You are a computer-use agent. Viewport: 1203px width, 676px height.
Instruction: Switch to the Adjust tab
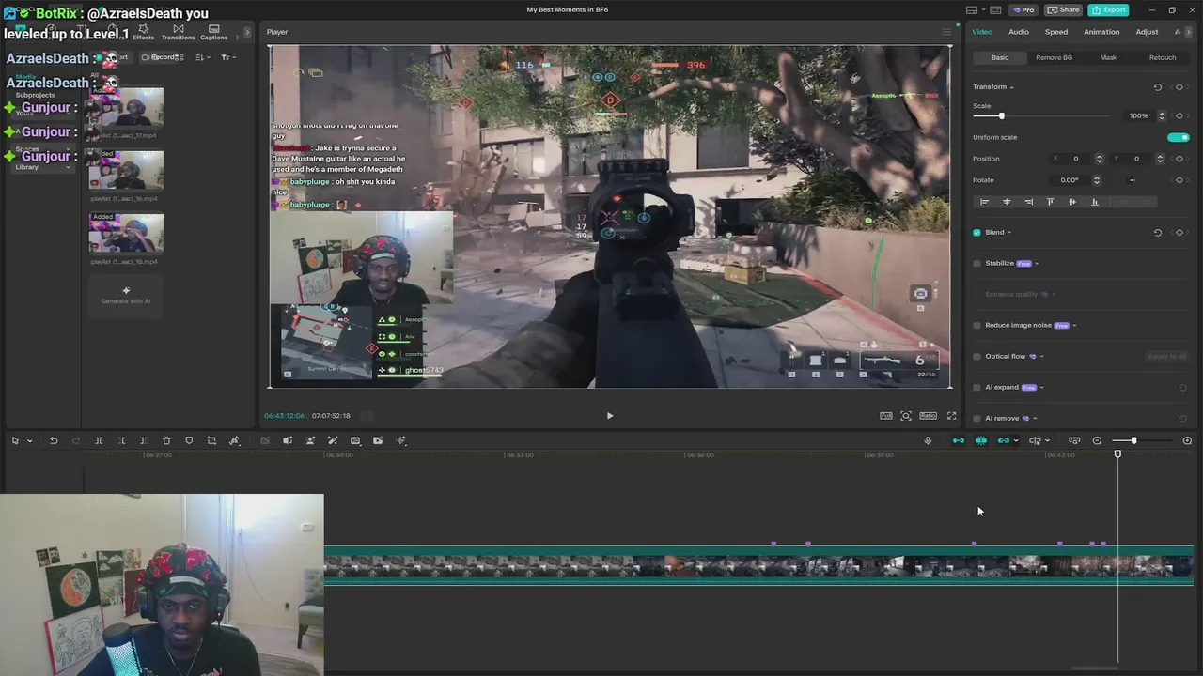1147,32
